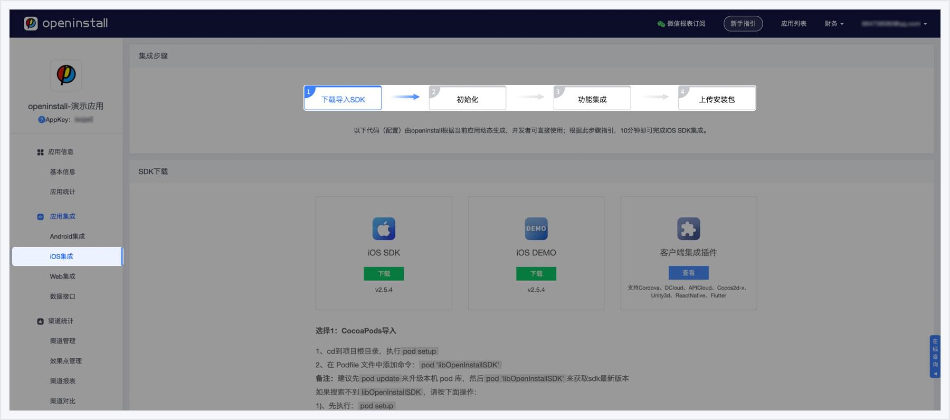The image size is (950, 420).
Task: Open 渠道管理 in the sidebar
Action: 62,341
